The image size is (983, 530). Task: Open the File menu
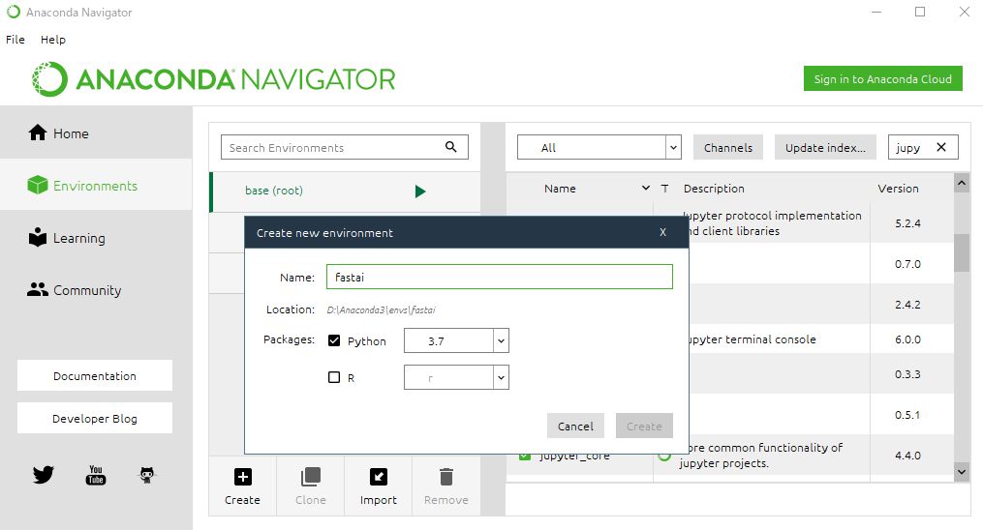15,40
